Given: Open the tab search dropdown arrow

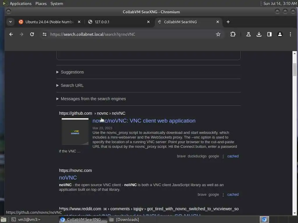Looking at the screenshot, I should (x=10, y=22).
